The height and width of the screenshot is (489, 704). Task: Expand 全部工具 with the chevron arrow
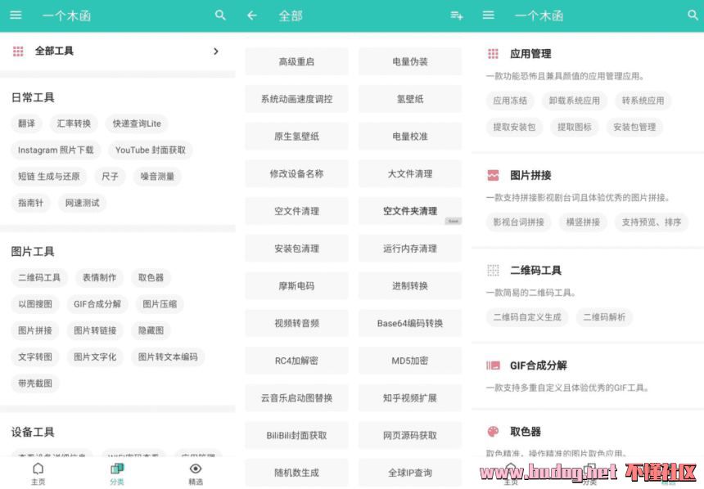pyautogui.click(x=216, y=51)
